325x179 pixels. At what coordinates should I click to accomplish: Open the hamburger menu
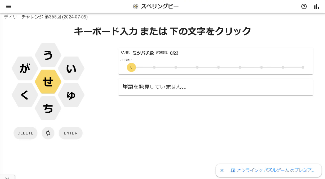coord(9,6)
